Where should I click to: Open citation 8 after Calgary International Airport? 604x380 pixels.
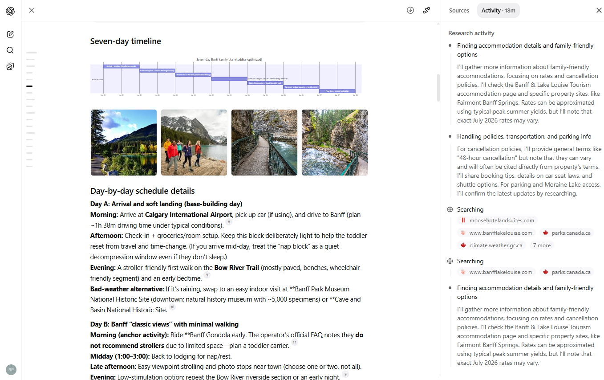229,221
